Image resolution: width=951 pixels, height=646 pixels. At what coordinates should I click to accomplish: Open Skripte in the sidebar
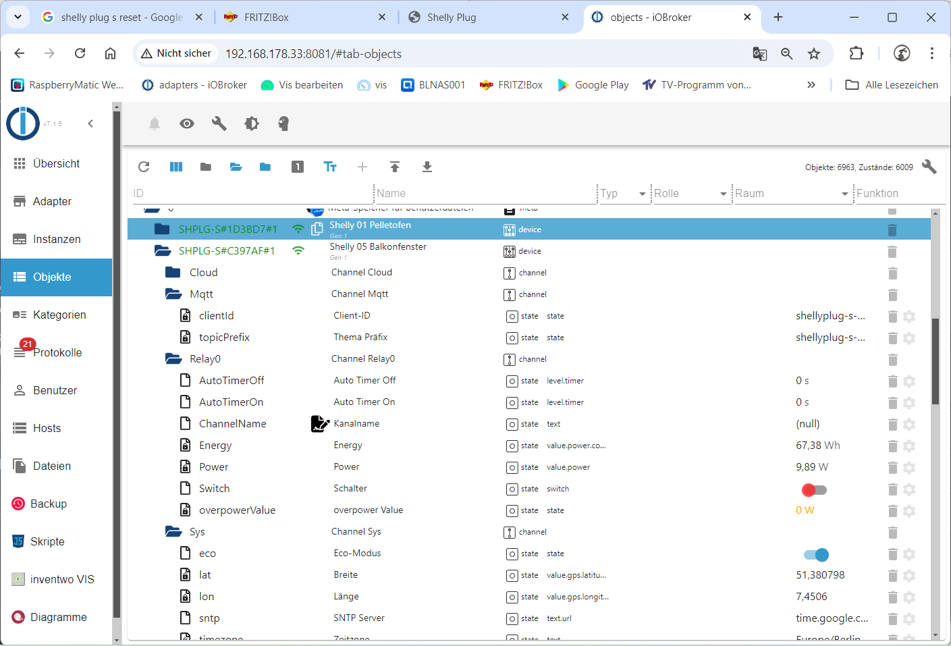point(57,541)
